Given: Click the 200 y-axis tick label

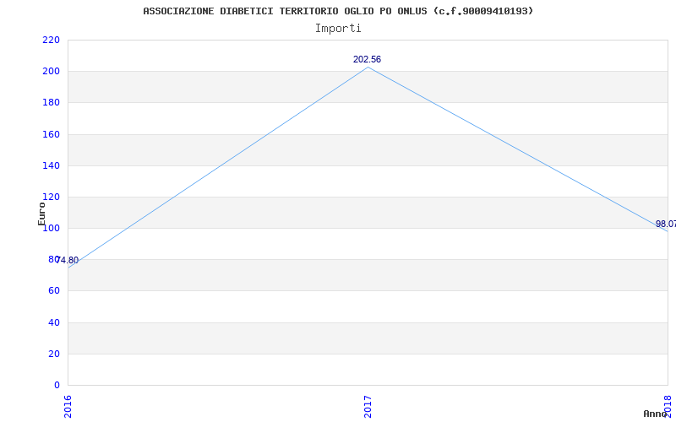Looking at the screenshot, I should coord(51,72).
